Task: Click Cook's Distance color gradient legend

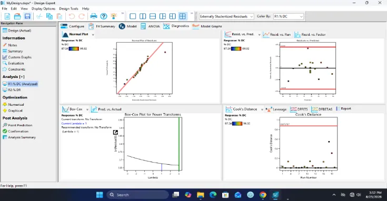Action: pyautogui.click(x=237, y=123)
